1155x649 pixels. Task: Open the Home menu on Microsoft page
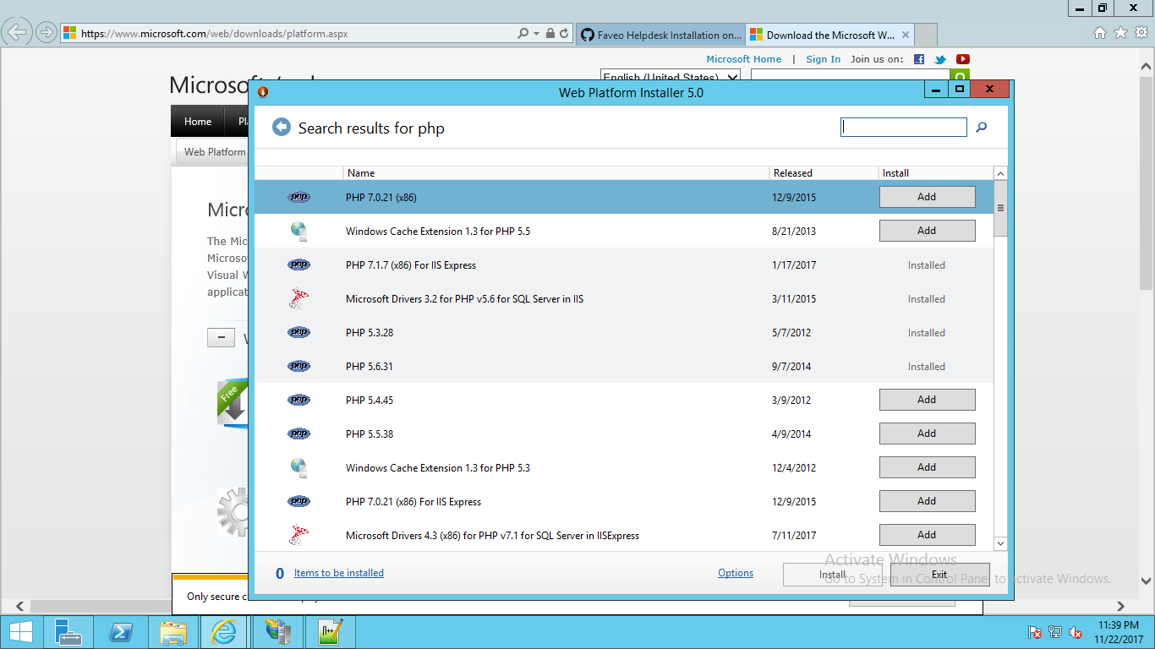[x=198, y=122]
